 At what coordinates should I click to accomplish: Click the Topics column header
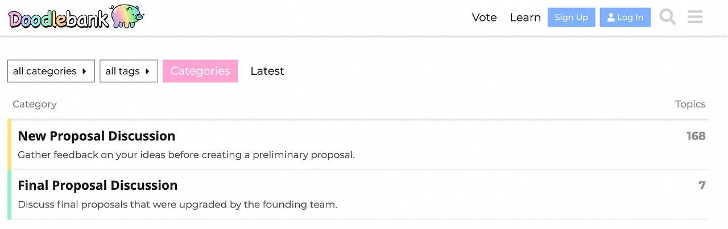690,104
